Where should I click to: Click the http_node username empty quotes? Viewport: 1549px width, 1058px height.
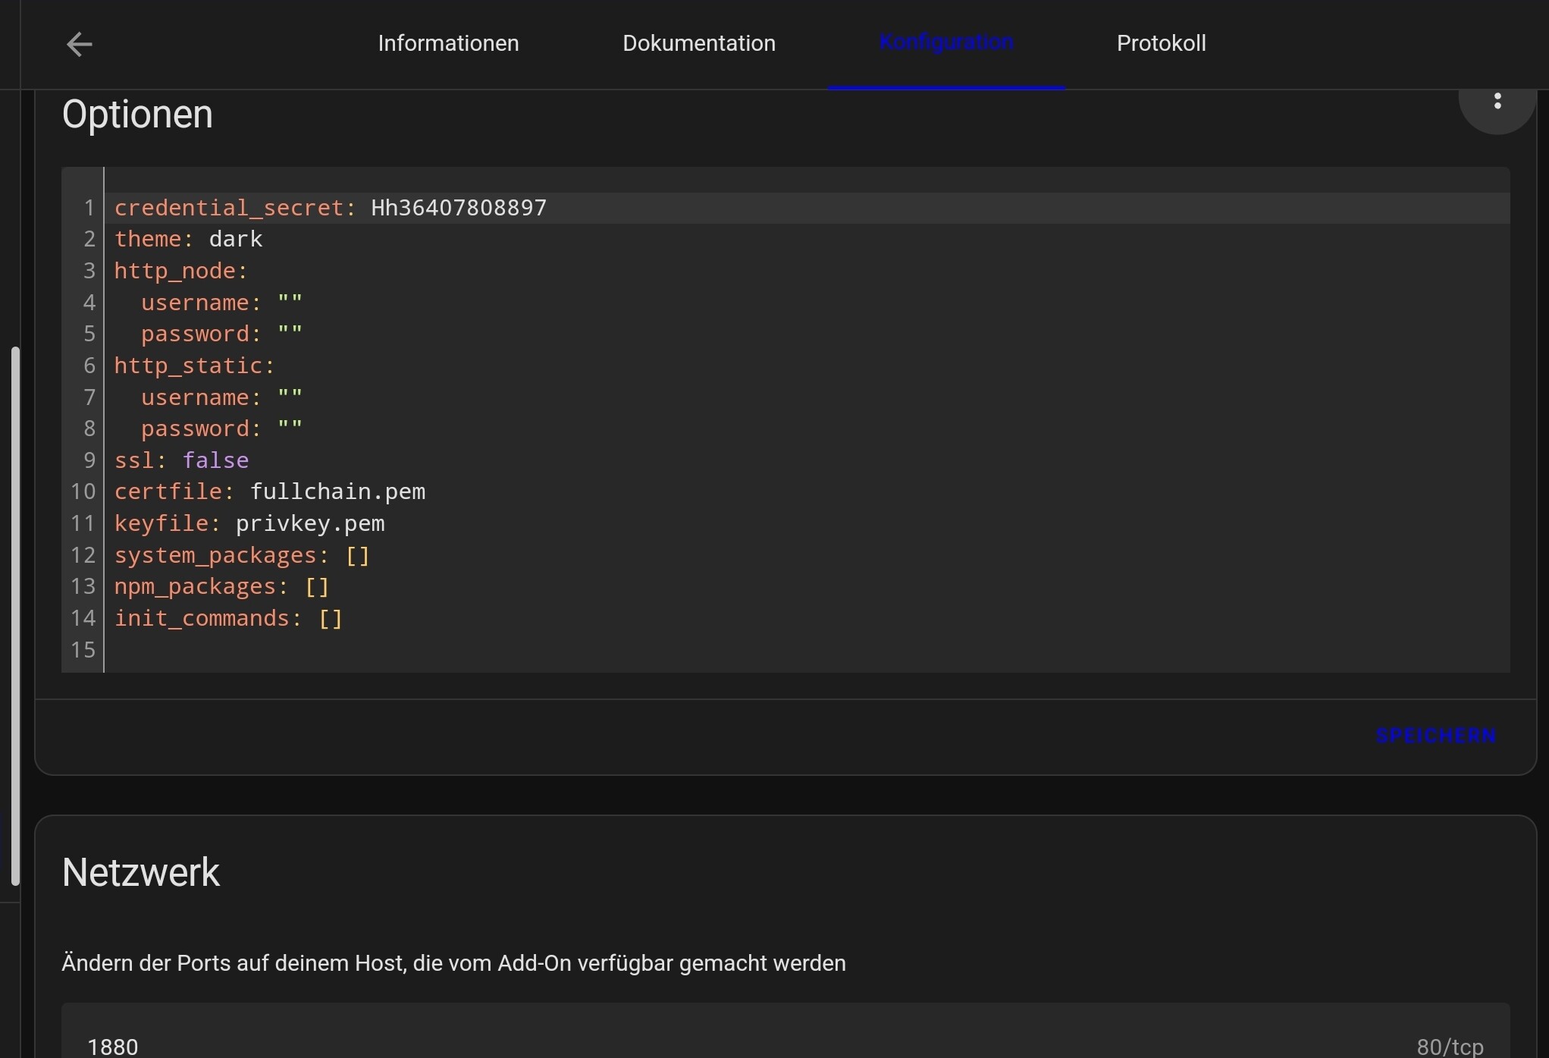tap(290, 302)
